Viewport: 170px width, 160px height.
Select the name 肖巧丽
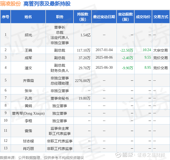tap(28, 149)
